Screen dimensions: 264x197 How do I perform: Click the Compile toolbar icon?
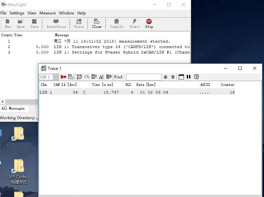click(117, 24)
